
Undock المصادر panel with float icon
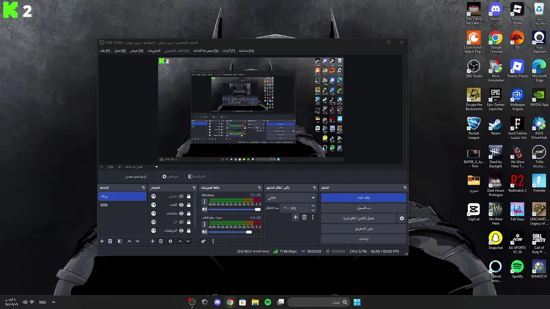(x=194, y=188)
